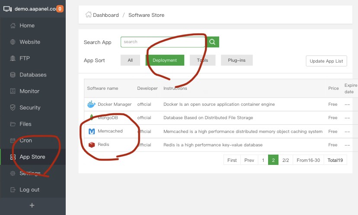The width and height of the screenshot is (358, 215).
Task: Click the Website globe icon
Action: click(x=13, y=42)
